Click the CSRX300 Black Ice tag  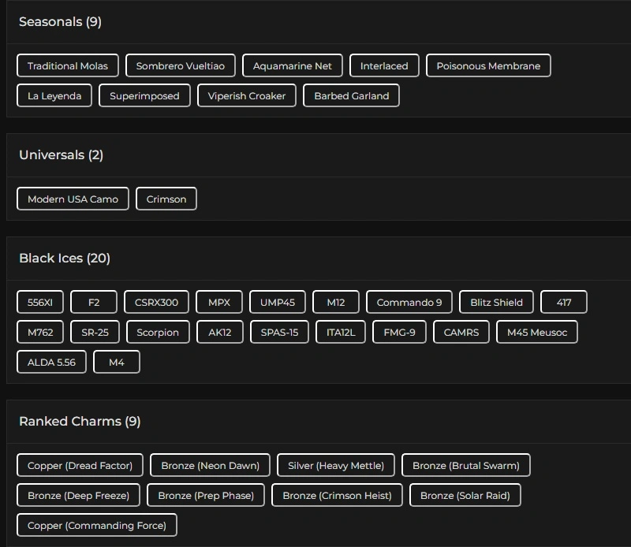[157, 303]
